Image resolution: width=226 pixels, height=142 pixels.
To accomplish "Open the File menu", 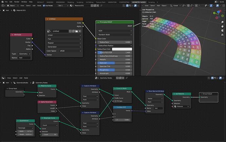I will [6, 2].
